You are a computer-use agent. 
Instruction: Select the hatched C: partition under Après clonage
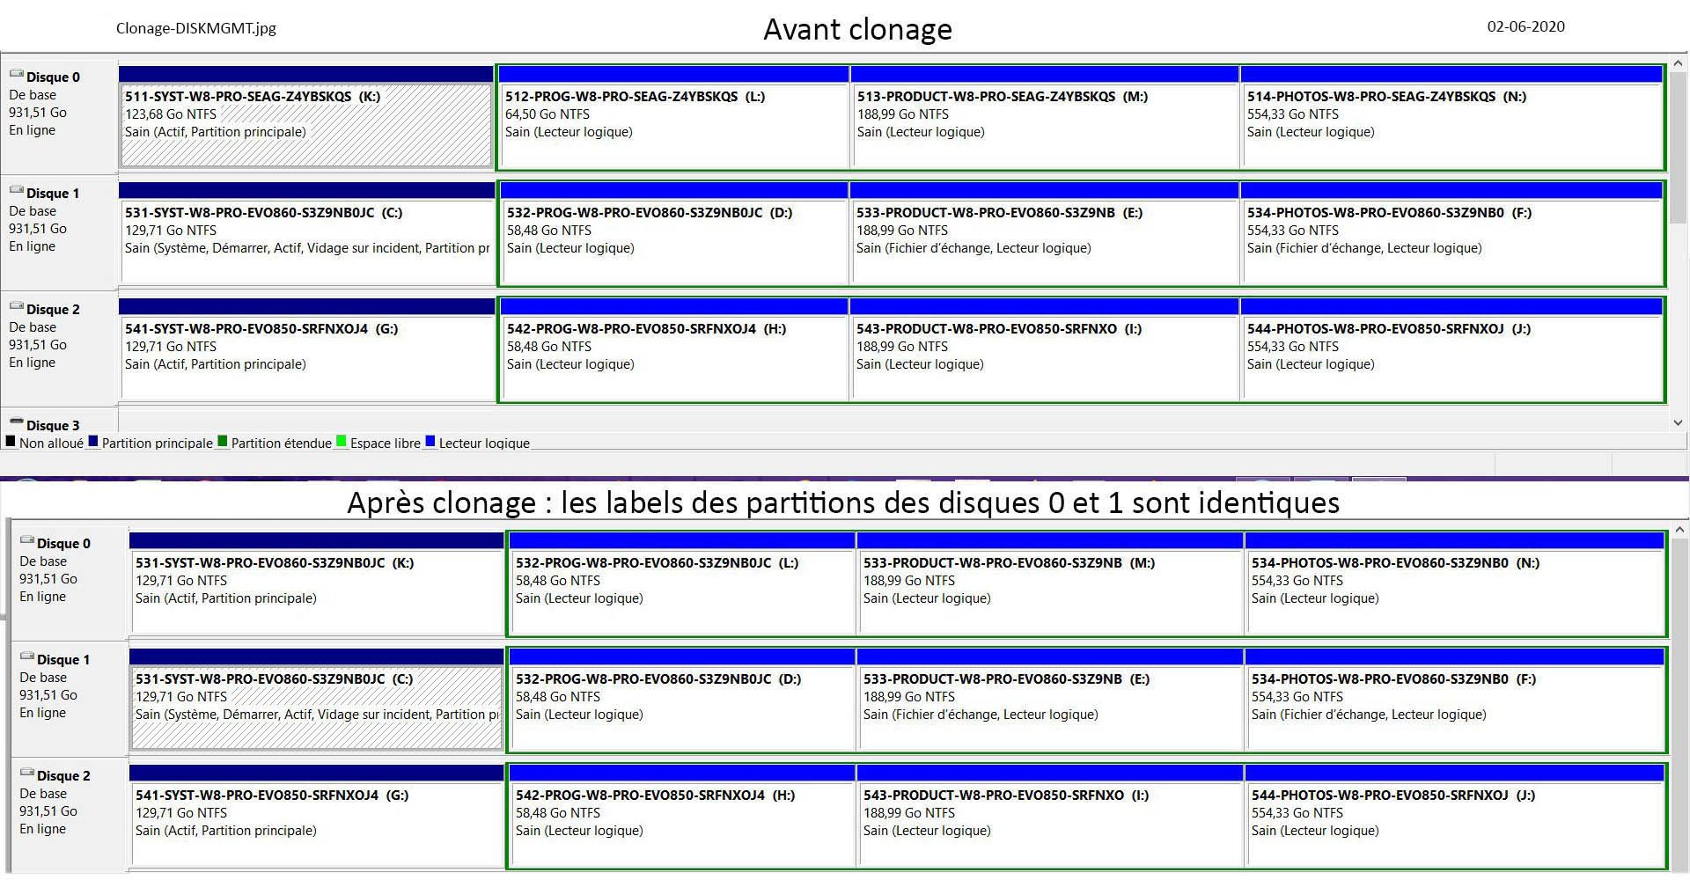click(317, 700)
